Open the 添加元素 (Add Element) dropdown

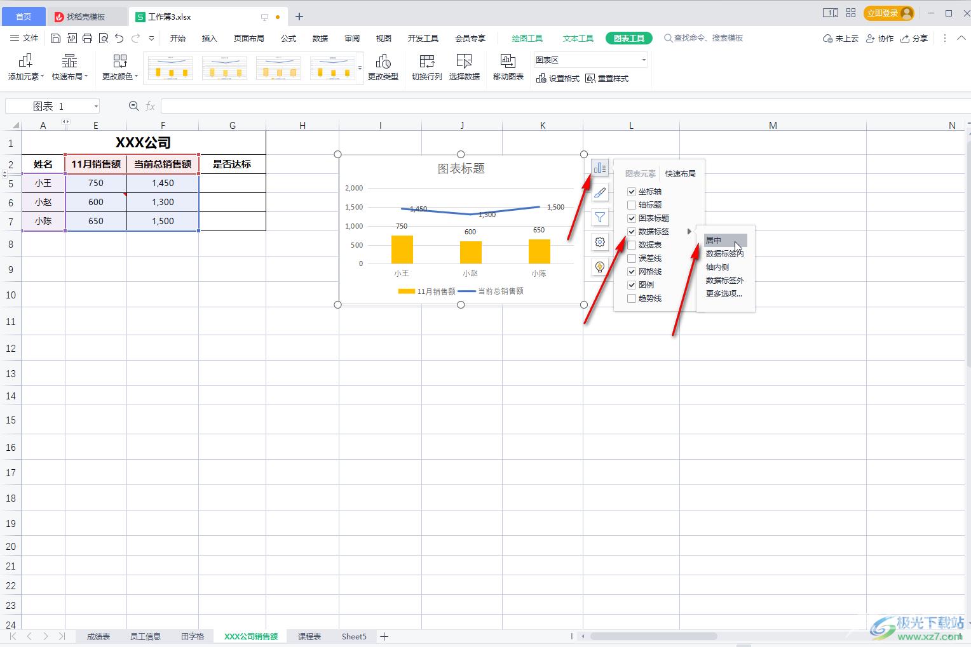click(25, 67)
